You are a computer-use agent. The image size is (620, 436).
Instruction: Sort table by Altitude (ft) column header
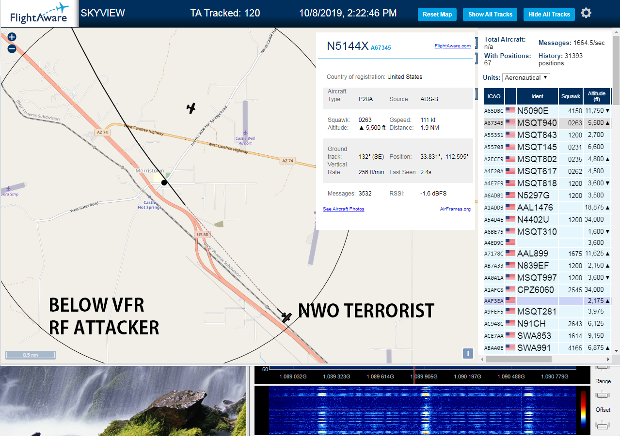coord(597,96)
